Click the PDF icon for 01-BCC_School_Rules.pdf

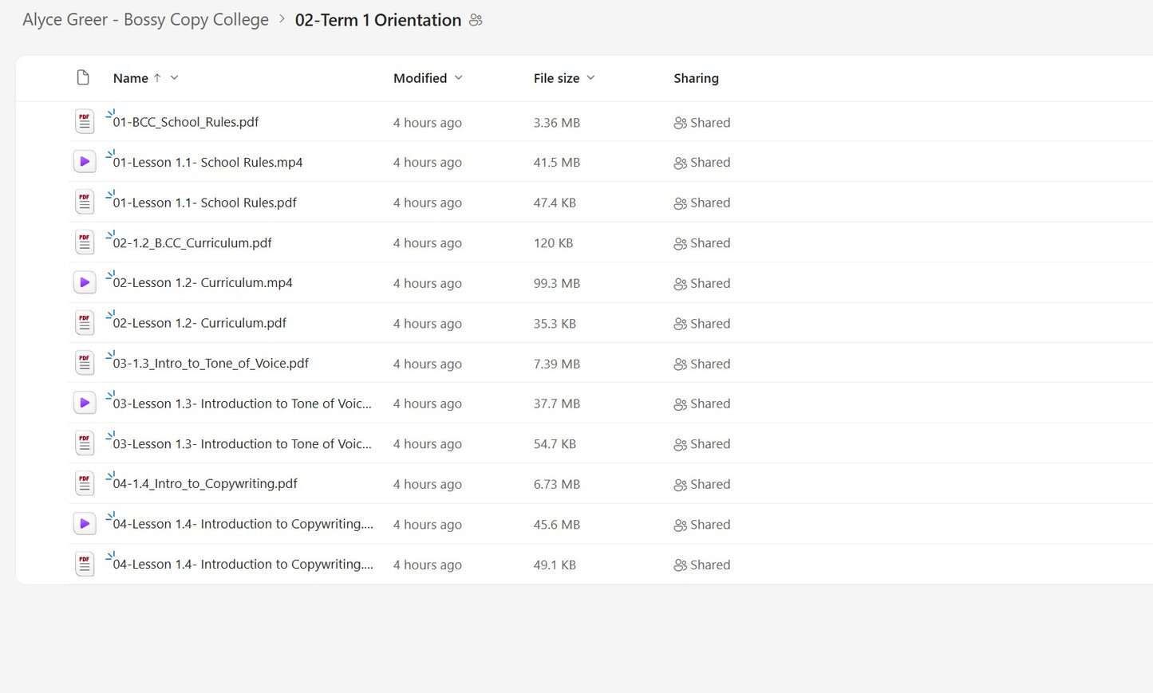[85, 122]
